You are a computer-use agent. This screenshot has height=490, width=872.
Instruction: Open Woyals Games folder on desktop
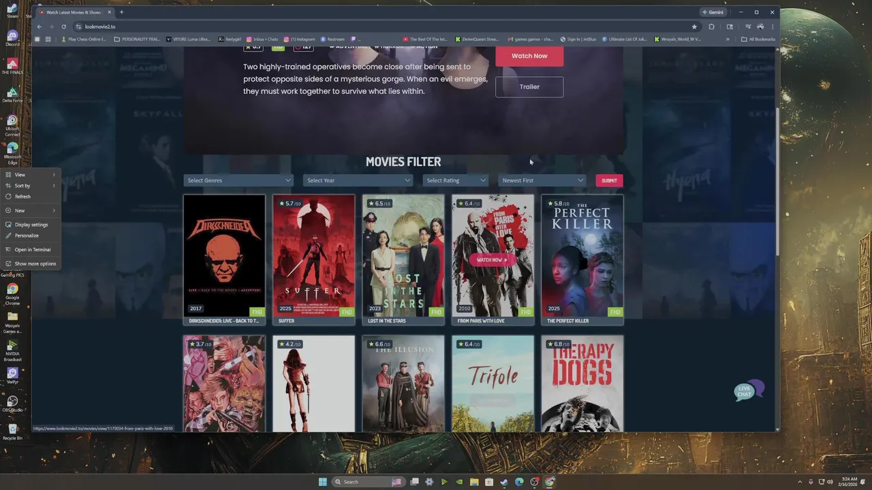12,323
